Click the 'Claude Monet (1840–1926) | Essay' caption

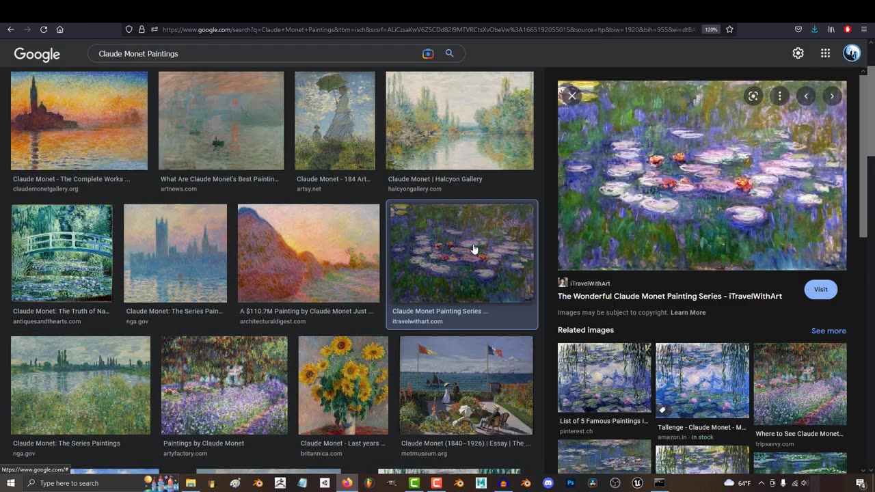click(466, 443)
